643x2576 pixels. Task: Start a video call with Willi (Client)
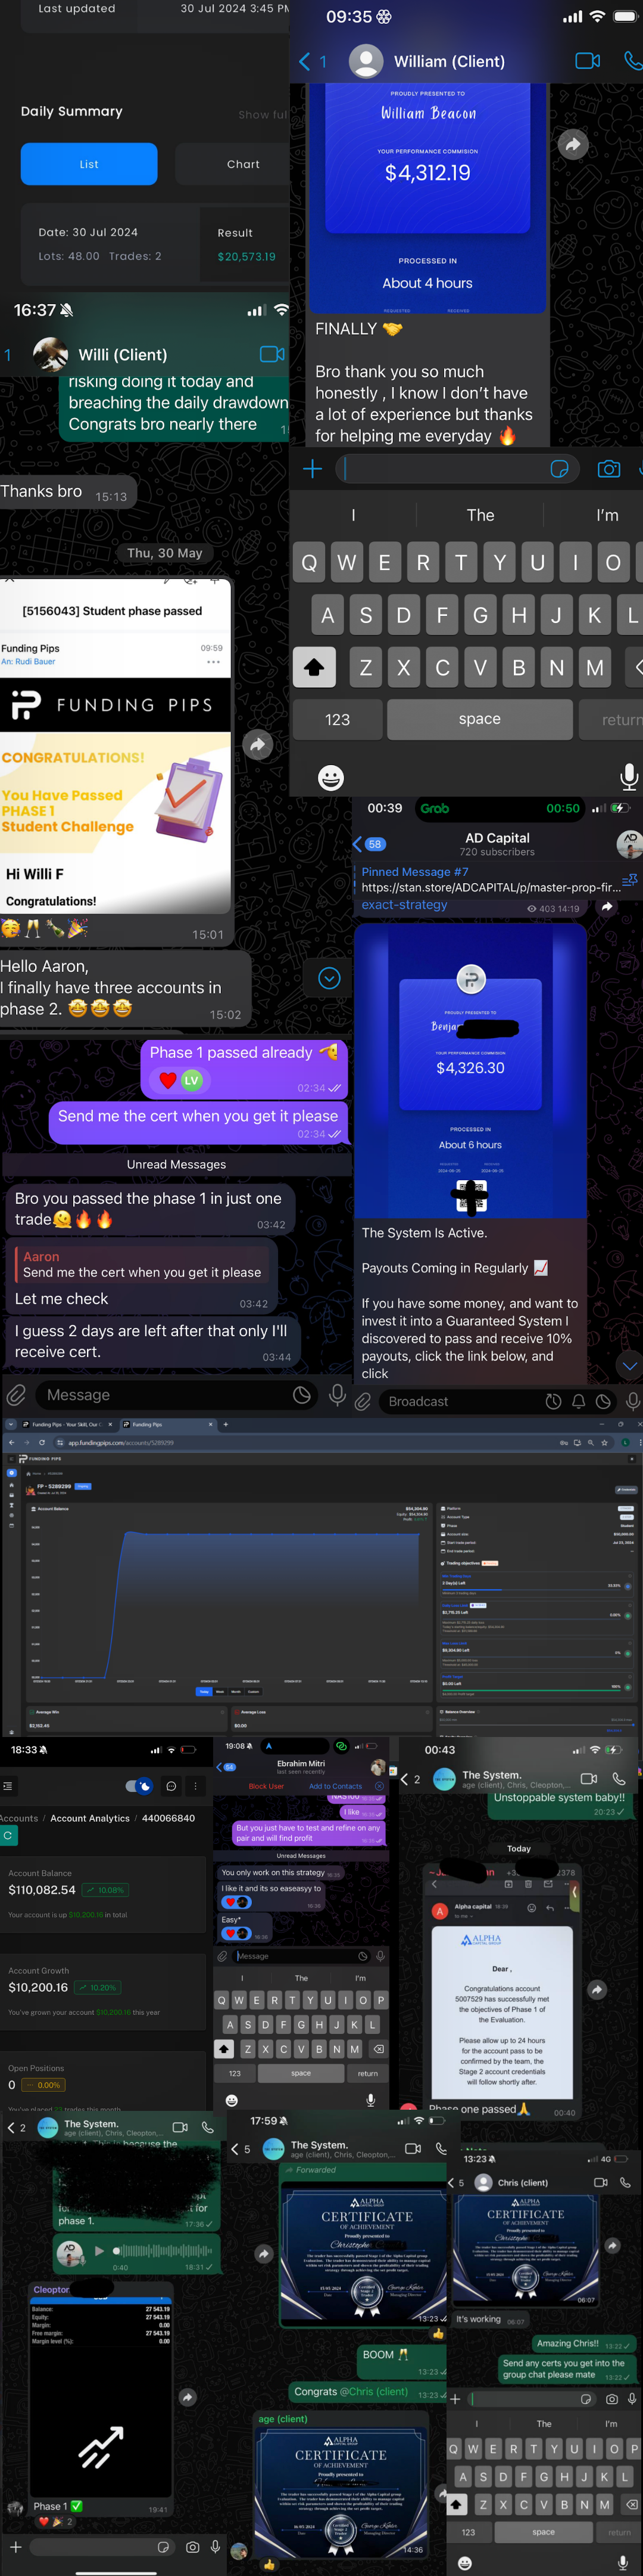point(271,354)
